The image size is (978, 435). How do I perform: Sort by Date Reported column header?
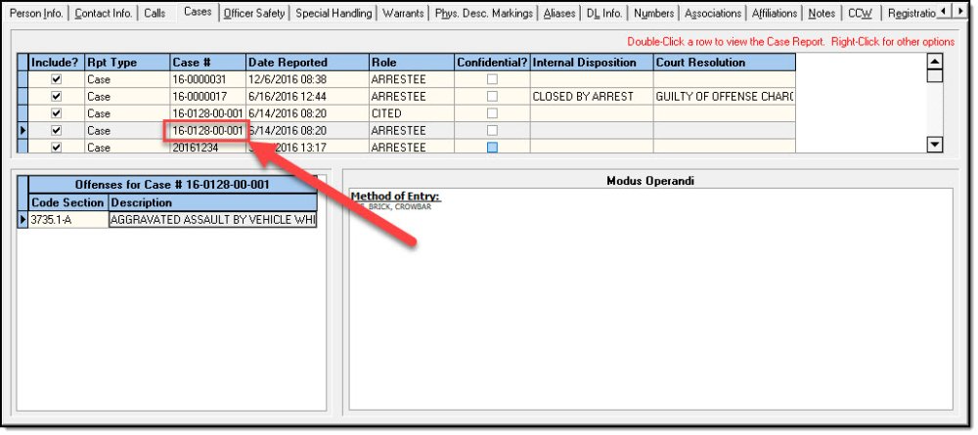(307, 63)
